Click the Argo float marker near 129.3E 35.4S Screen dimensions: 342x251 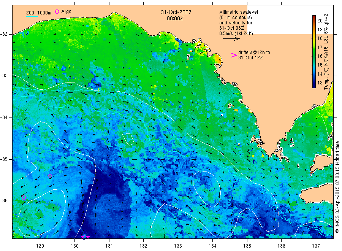[50, 176]
